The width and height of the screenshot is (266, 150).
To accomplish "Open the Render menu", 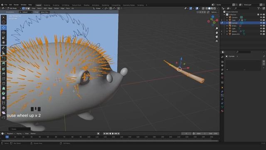I will coord(16,5).
